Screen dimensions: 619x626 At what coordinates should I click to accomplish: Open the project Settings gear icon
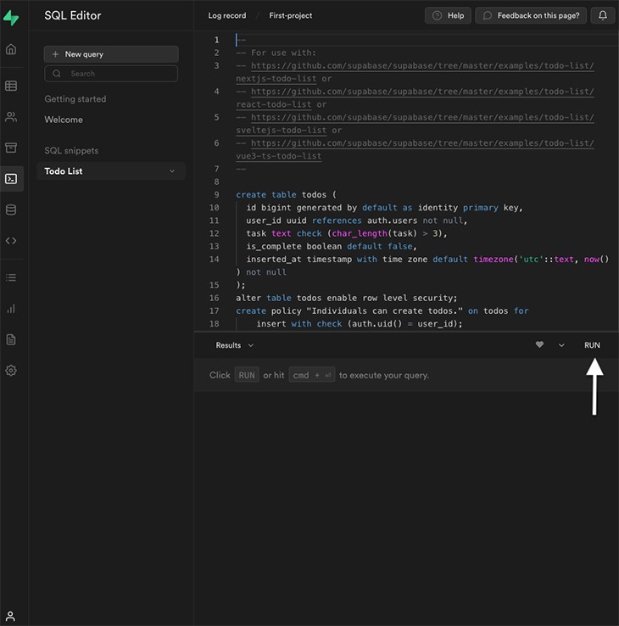click(11, 371)
